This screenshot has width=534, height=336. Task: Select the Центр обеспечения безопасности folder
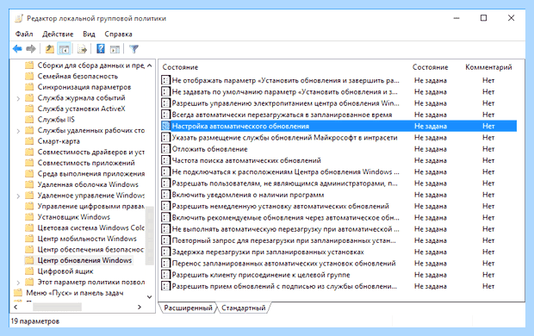pyautogui.click(x=91, y=250)
